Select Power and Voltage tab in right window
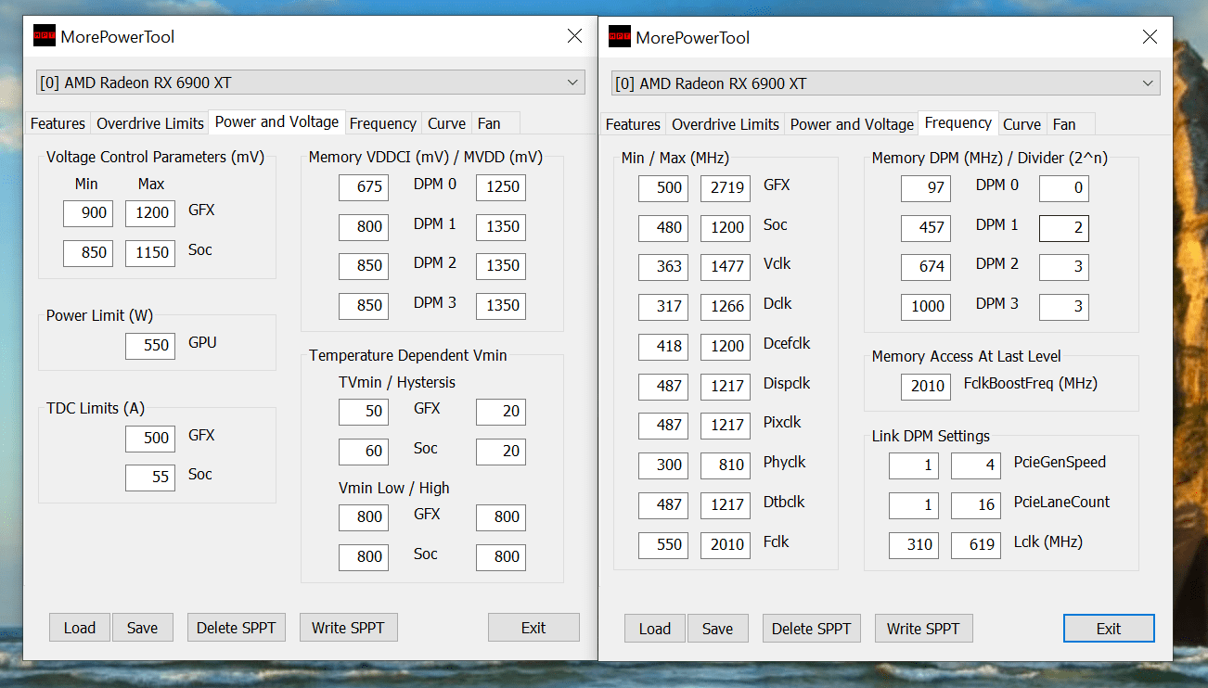The width and height of the screenshot is (1208, 688). click(x=852, y=124)
